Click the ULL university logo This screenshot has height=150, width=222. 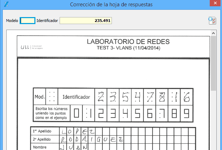32,47
